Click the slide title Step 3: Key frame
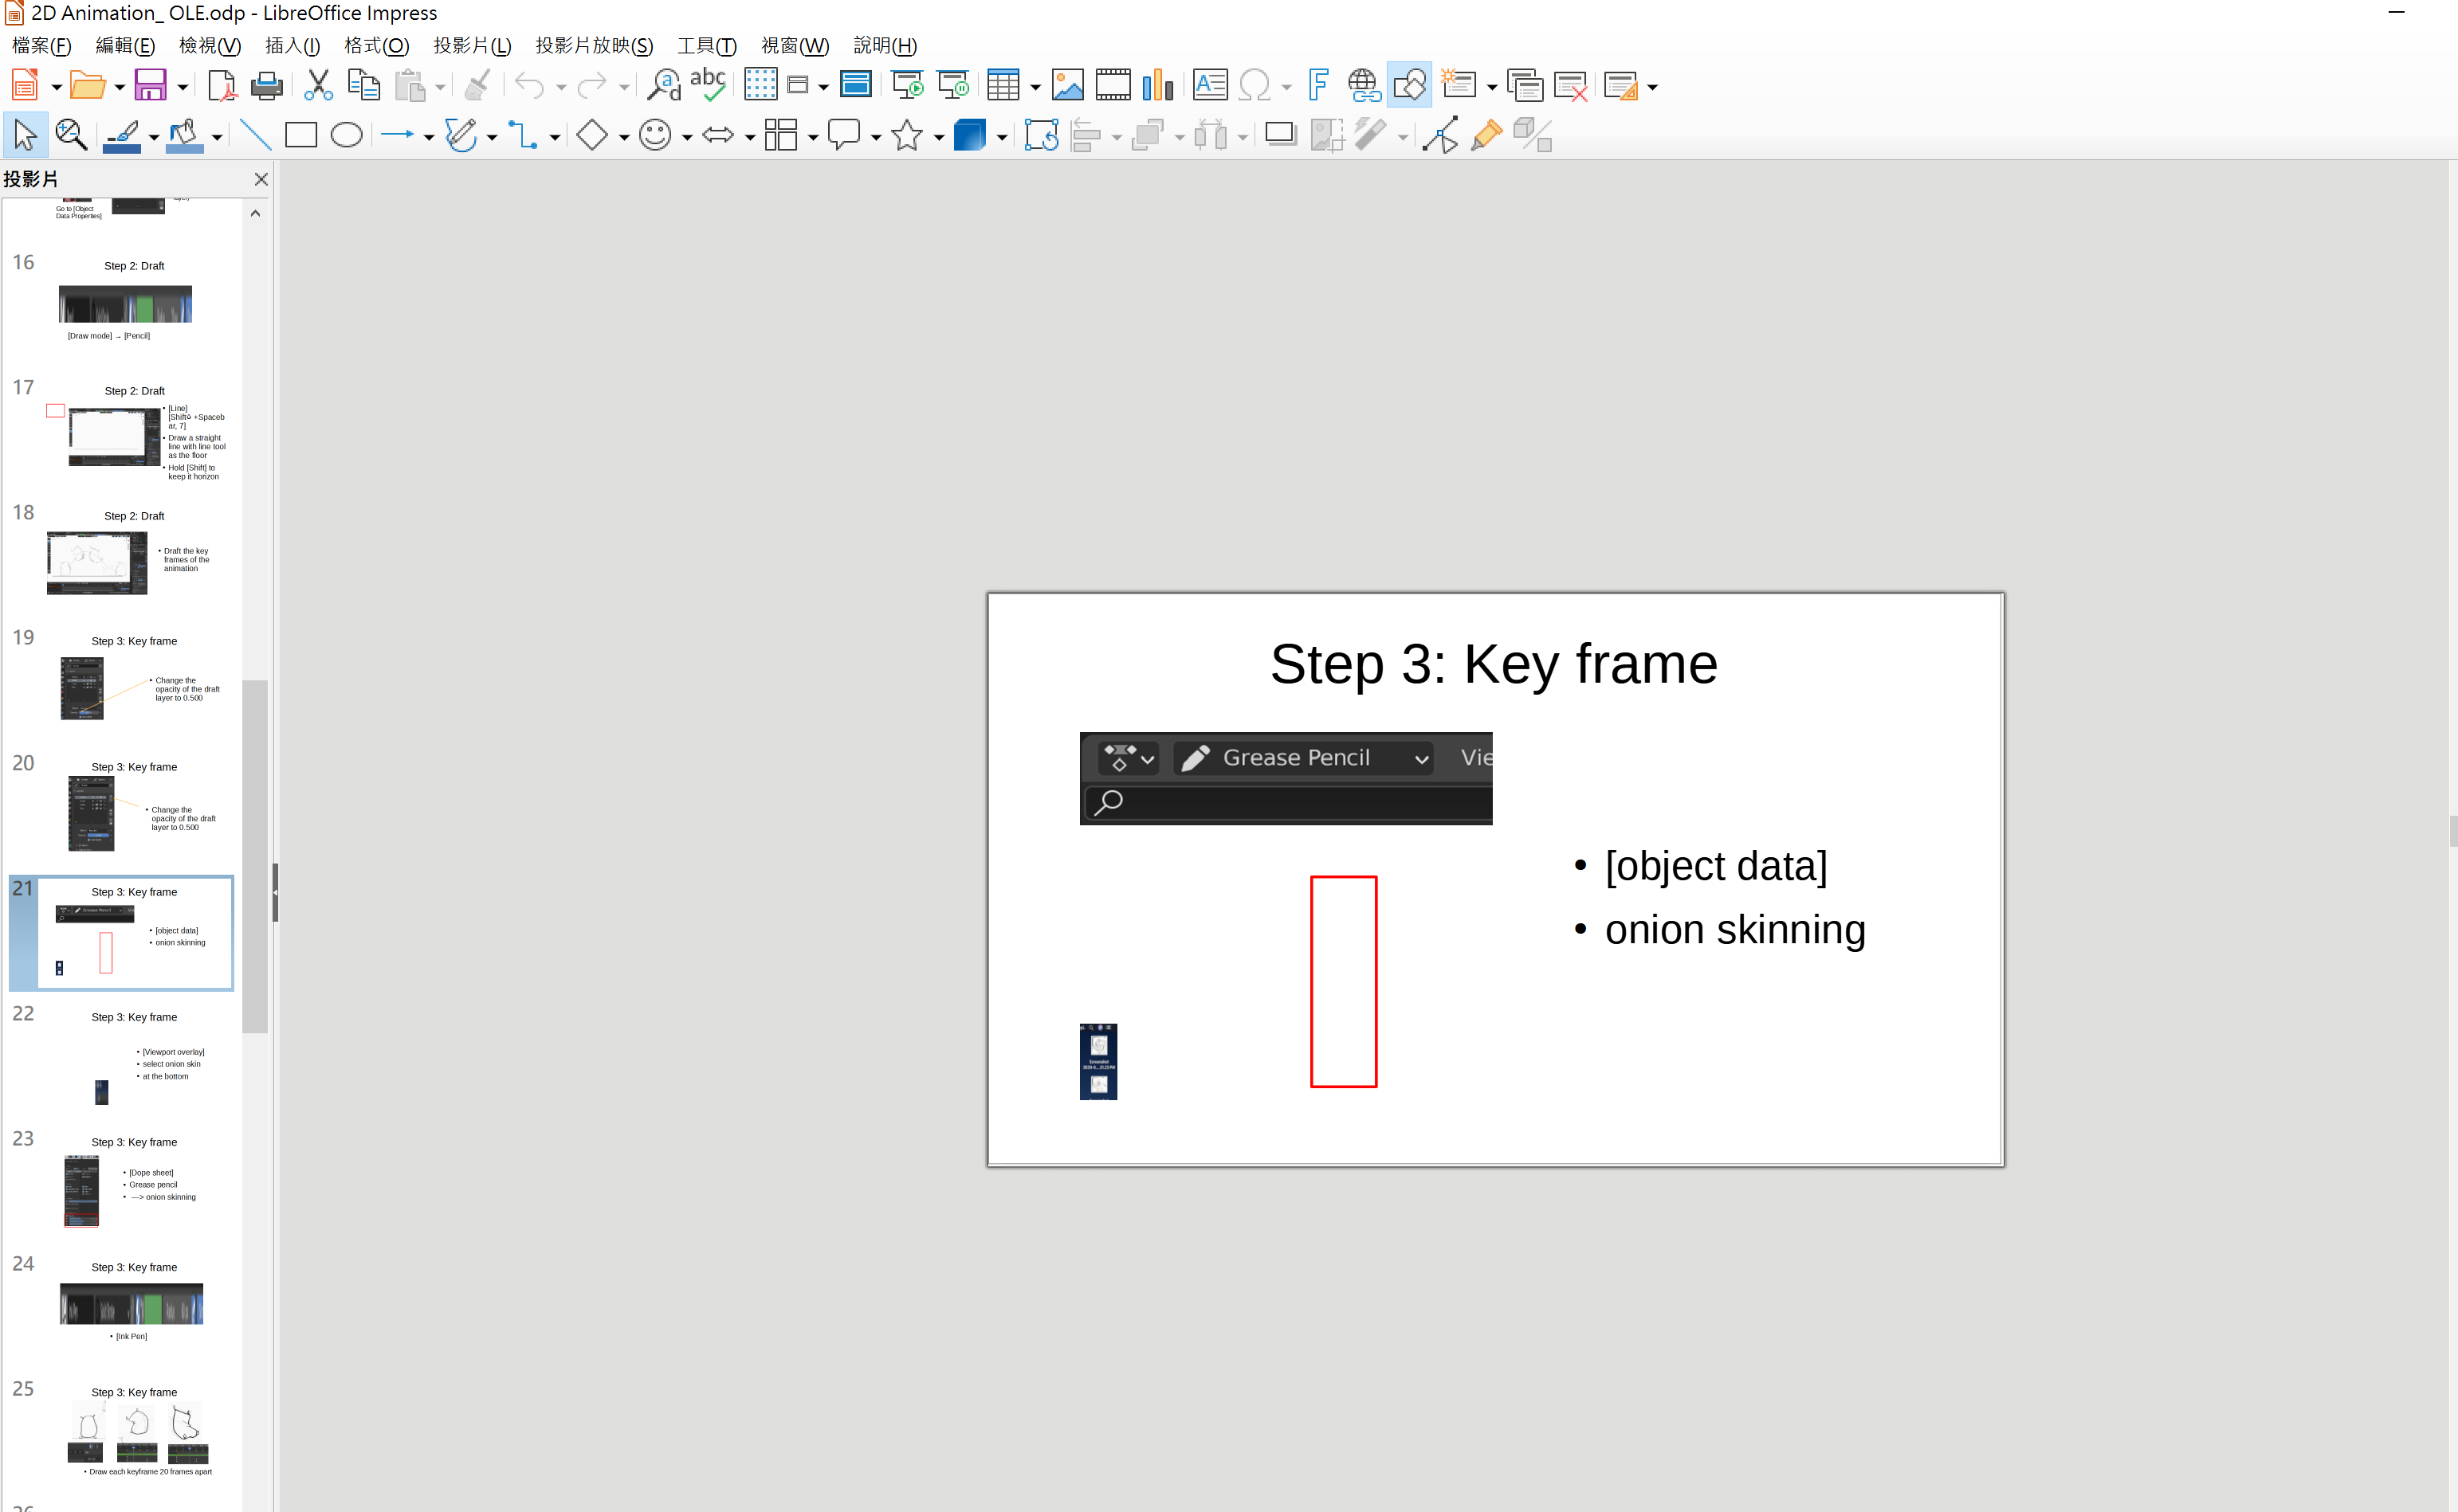2458x1512 pixels. tap(1494, 664)
